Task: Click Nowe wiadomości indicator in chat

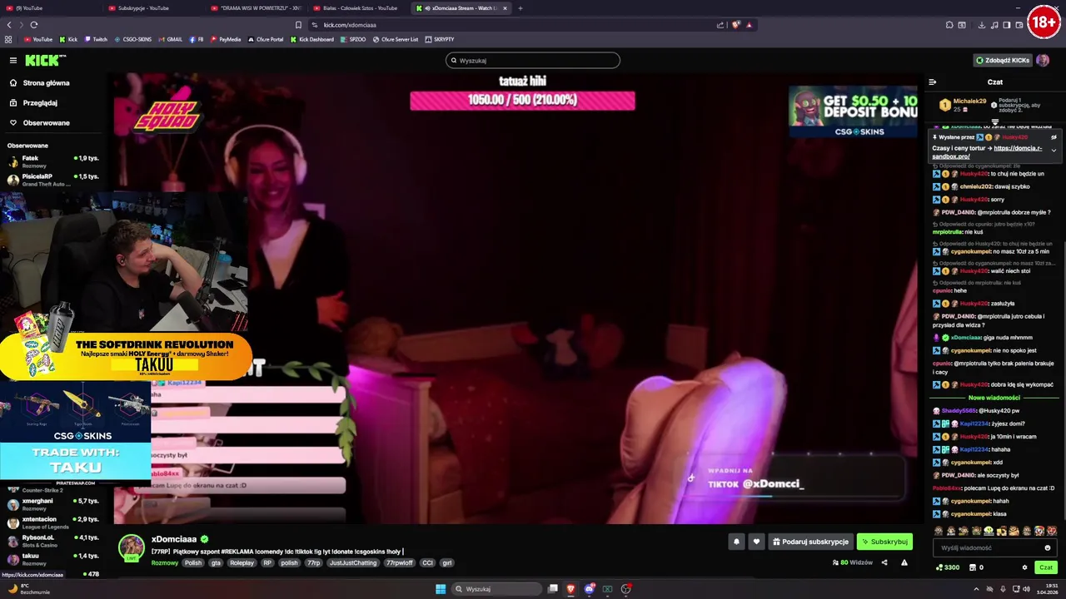Action: click(x=994, y=398)
